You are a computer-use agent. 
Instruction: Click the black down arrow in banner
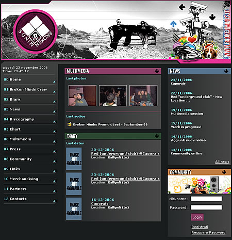[x=212, y=17]
